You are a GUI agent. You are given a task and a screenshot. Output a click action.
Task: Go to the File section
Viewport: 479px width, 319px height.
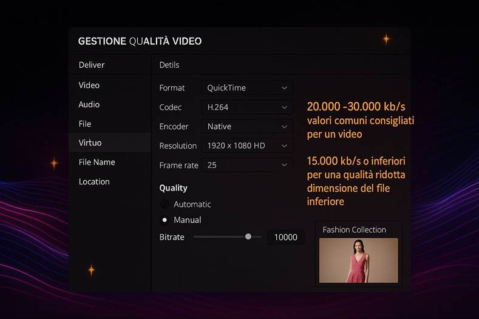point(85,124)
